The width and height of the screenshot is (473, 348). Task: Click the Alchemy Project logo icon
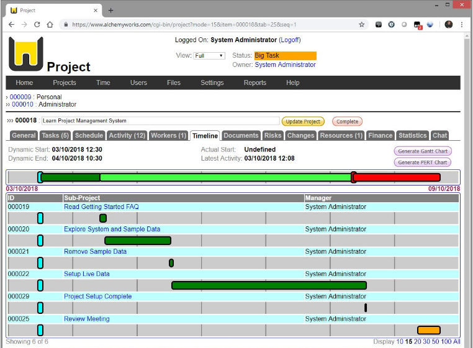coord(26,53)
